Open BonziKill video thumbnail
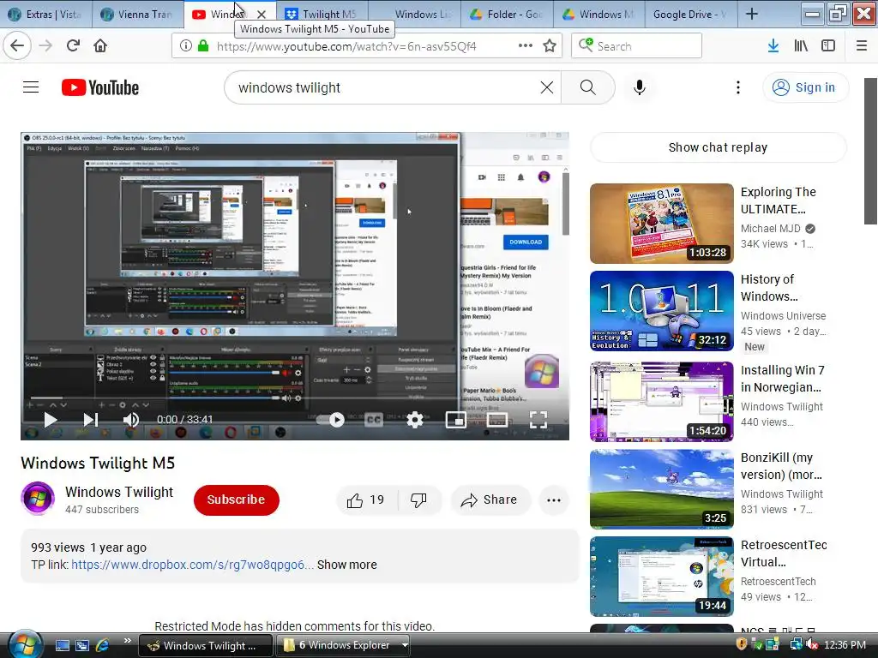The height and width of the screenshot is (658, 878). tap(661, 489)
